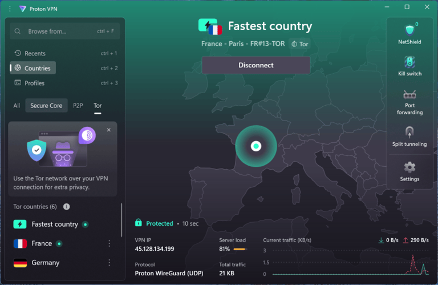The height and width of the screenshot is (285, 438).
Task: Open the Kill switch icon
Action: [409, 62]
